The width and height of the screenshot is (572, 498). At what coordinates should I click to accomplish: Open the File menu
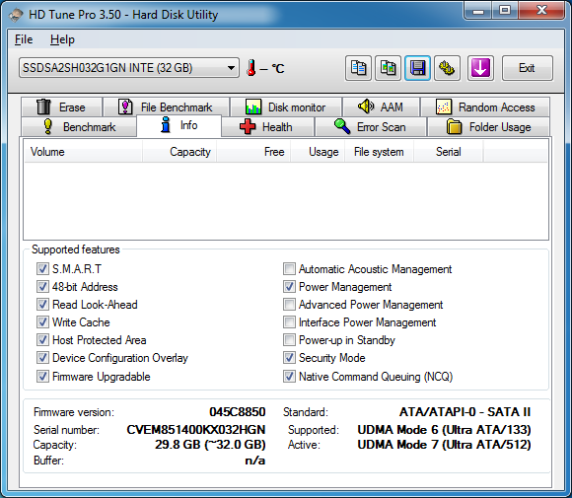click(24, 39)
